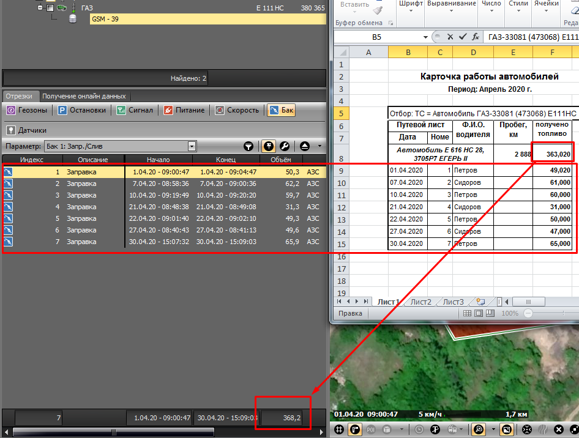Sort by the Начало column header
This screenshot has height=438, width=579.
[x=159, y=160]
